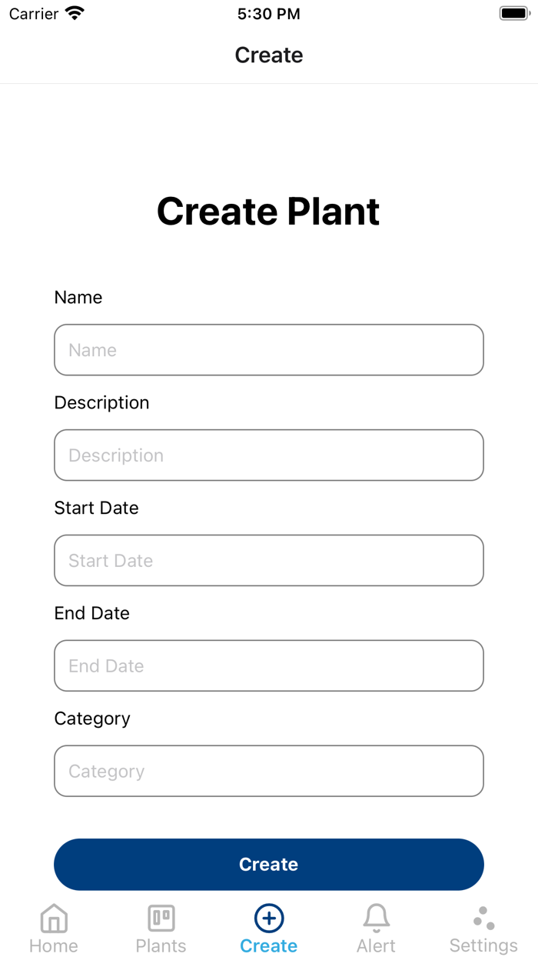Tap the Home house icon
The image size is (538, 957).
pos(54,919)
